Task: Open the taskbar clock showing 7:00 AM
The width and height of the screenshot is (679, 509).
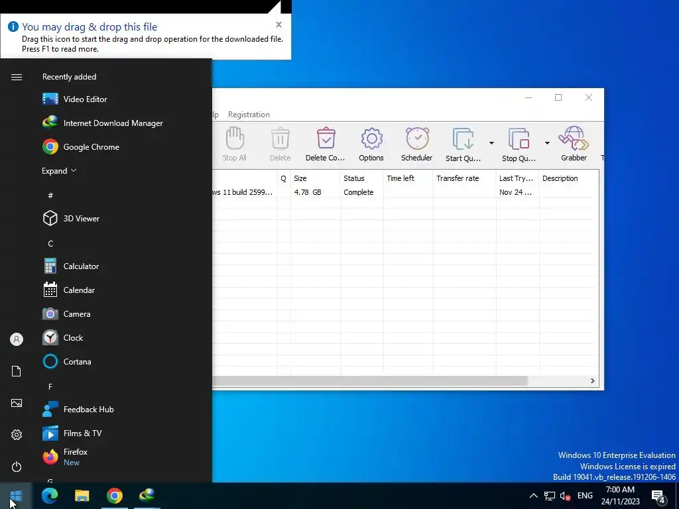Action: point(621,496)
